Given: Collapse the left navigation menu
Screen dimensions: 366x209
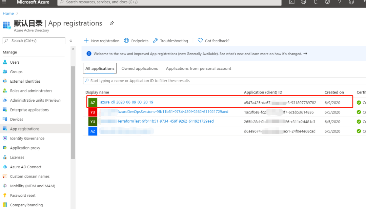Looking at the screenshot, I should point(71,41).
